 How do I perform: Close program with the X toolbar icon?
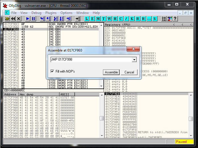point(18,19)
